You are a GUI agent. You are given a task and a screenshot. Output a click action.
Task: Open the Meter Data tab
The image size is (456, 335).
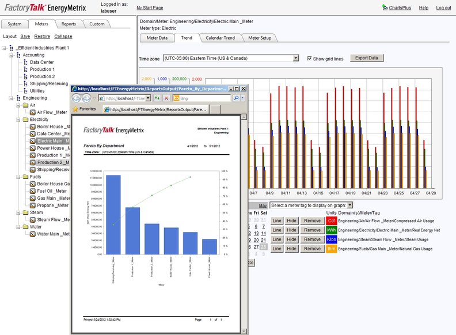pyautogui.click(x=157, y=38)
